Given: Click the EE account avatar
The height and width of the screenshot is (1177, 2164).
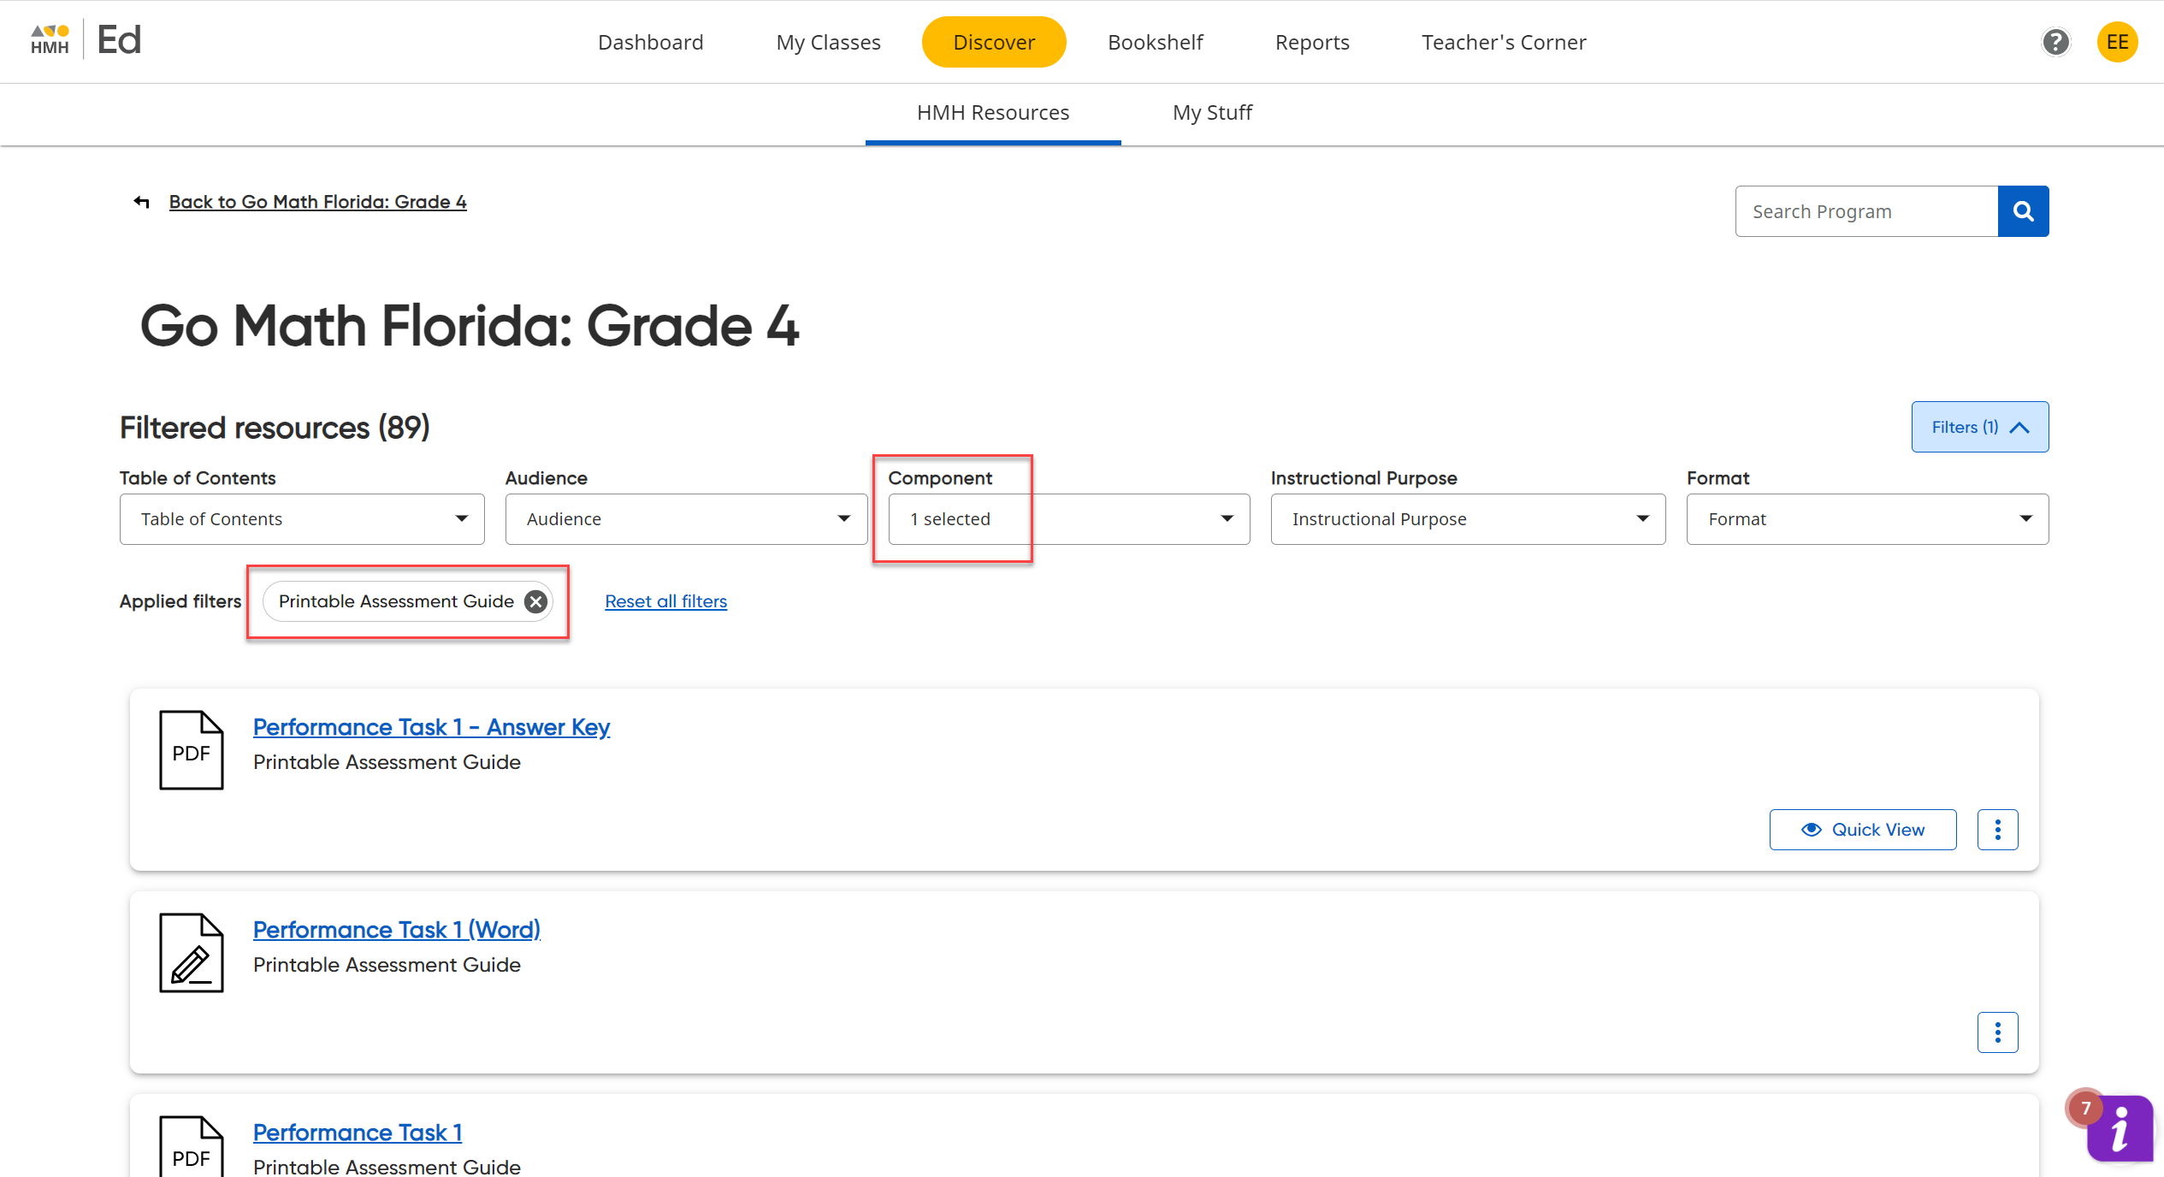Looking at the screenshot, I should (x=2117, y=42).
